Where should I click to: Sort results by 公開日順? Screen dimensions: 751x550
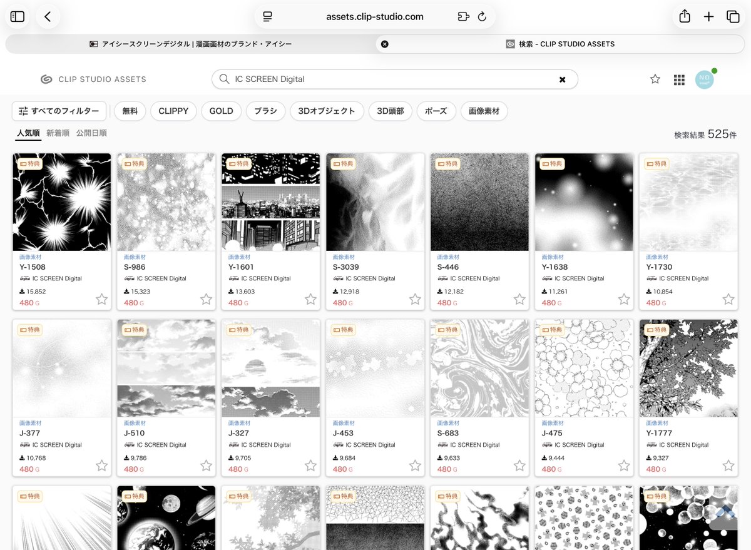tap(91, 133)
